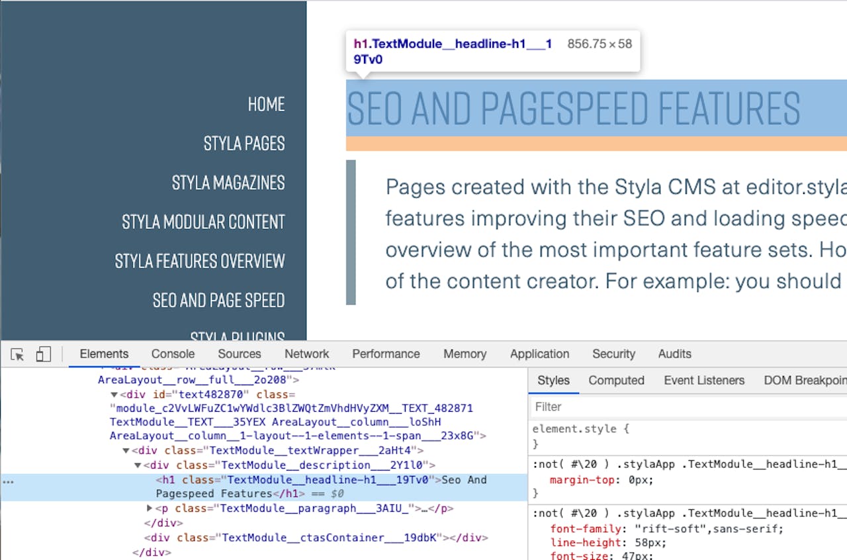Click the font-family rift-soft declaration
Image resolution: width=847 pixels, height=560 pixels.
(x=666, y=529)
